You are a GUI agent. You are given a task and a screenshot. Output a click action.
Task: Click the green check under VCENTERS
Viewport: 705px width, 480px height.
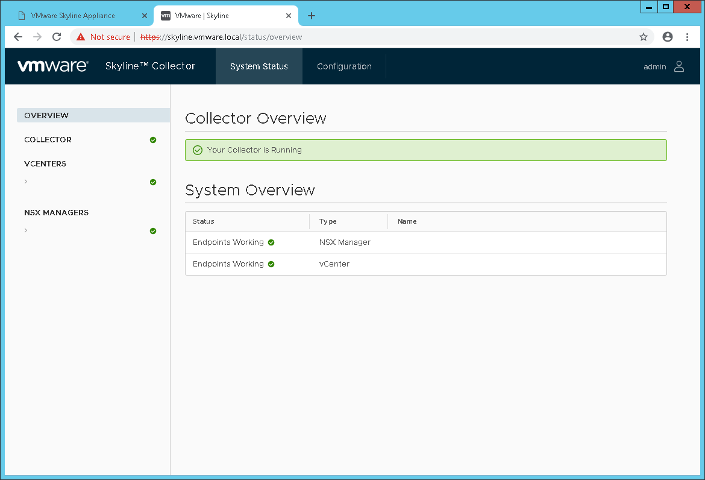(153, 182)
